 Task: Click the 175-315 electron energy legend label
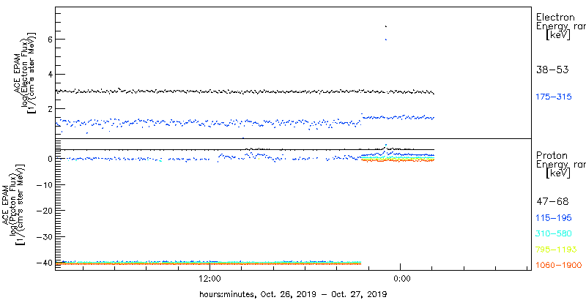[x=554, y=97]
